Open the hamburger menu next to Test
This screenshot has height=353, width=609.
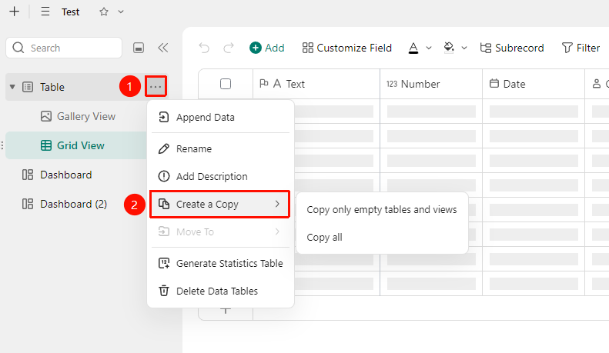(45, 12)
